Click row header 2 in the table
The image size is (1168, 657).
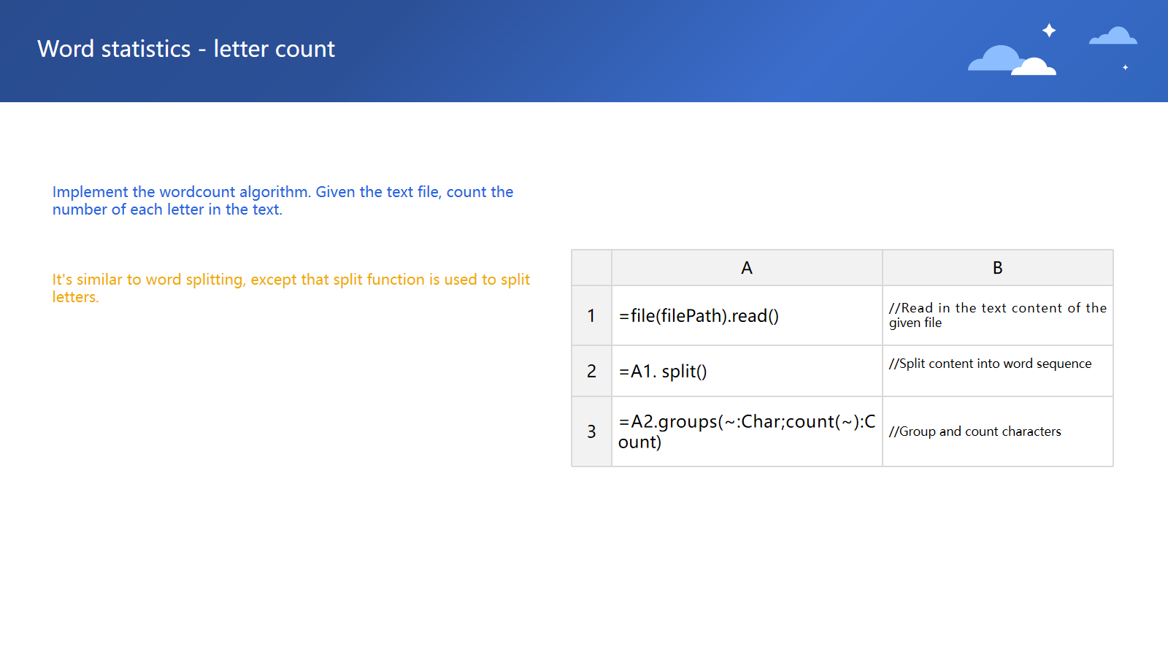[x=591, y=371]
